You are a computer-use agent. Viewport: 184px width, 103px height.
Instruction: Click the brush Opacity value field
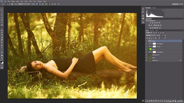pos(37,4)
